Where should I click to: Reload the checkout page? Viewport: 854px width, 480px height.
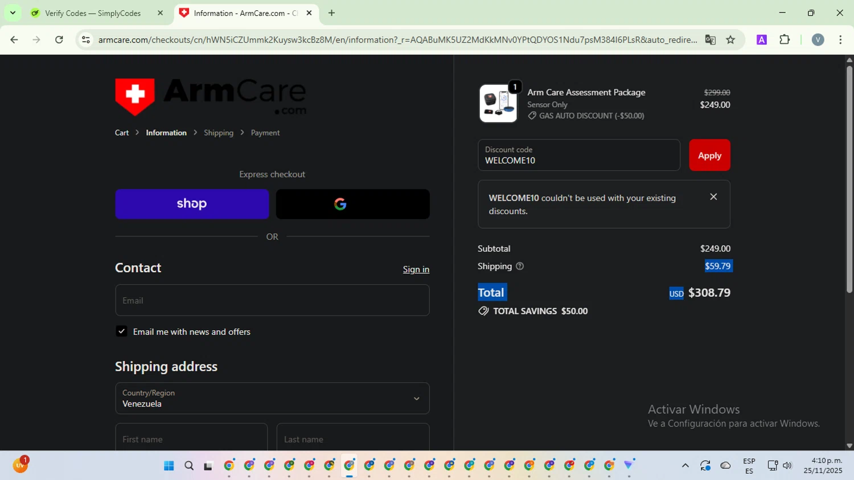pos(59,40)
